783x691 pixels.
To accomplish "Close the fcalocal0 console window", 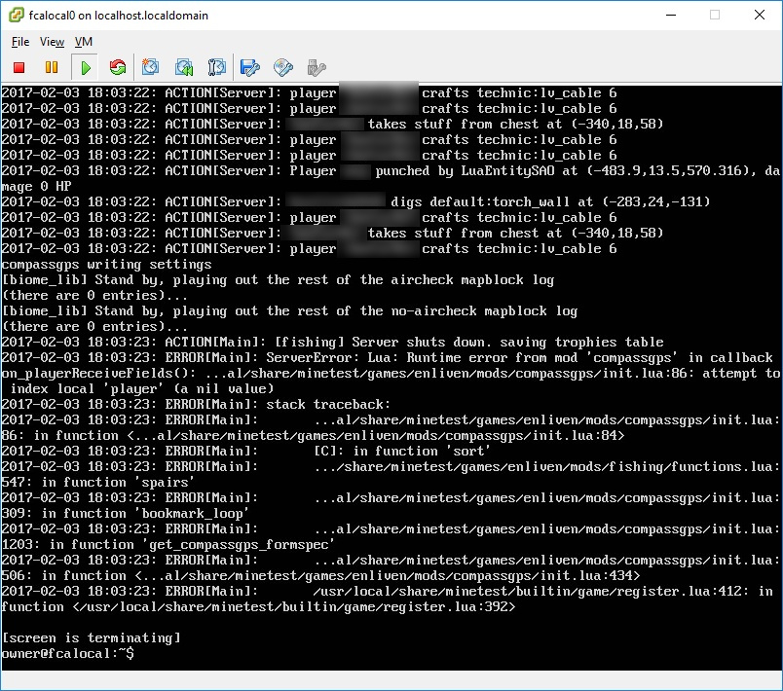I will click(x=760, y=16).
